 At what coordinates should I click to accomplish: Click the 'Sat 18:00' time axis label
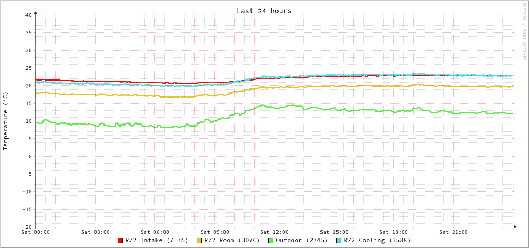coord(394,232)
